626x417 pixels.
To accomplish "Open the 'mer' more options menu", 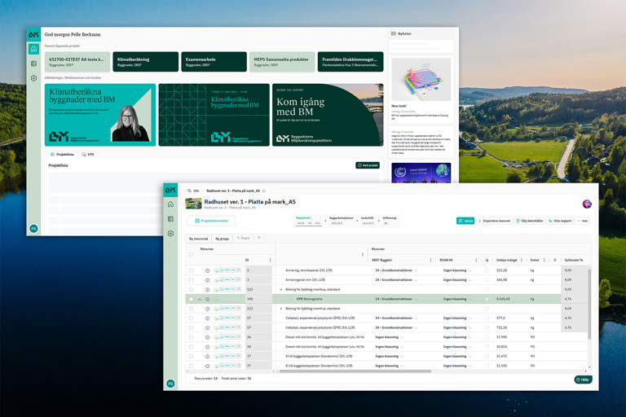I will (582, 221).
